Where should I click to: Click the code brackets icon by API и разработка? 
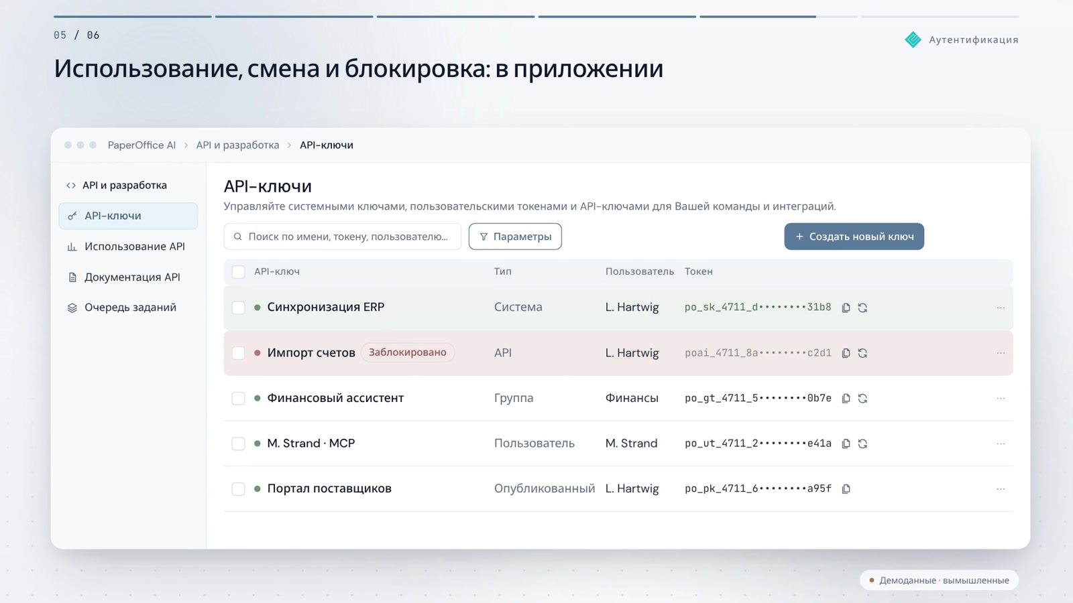pyautogui.click(x=71, y=186)
